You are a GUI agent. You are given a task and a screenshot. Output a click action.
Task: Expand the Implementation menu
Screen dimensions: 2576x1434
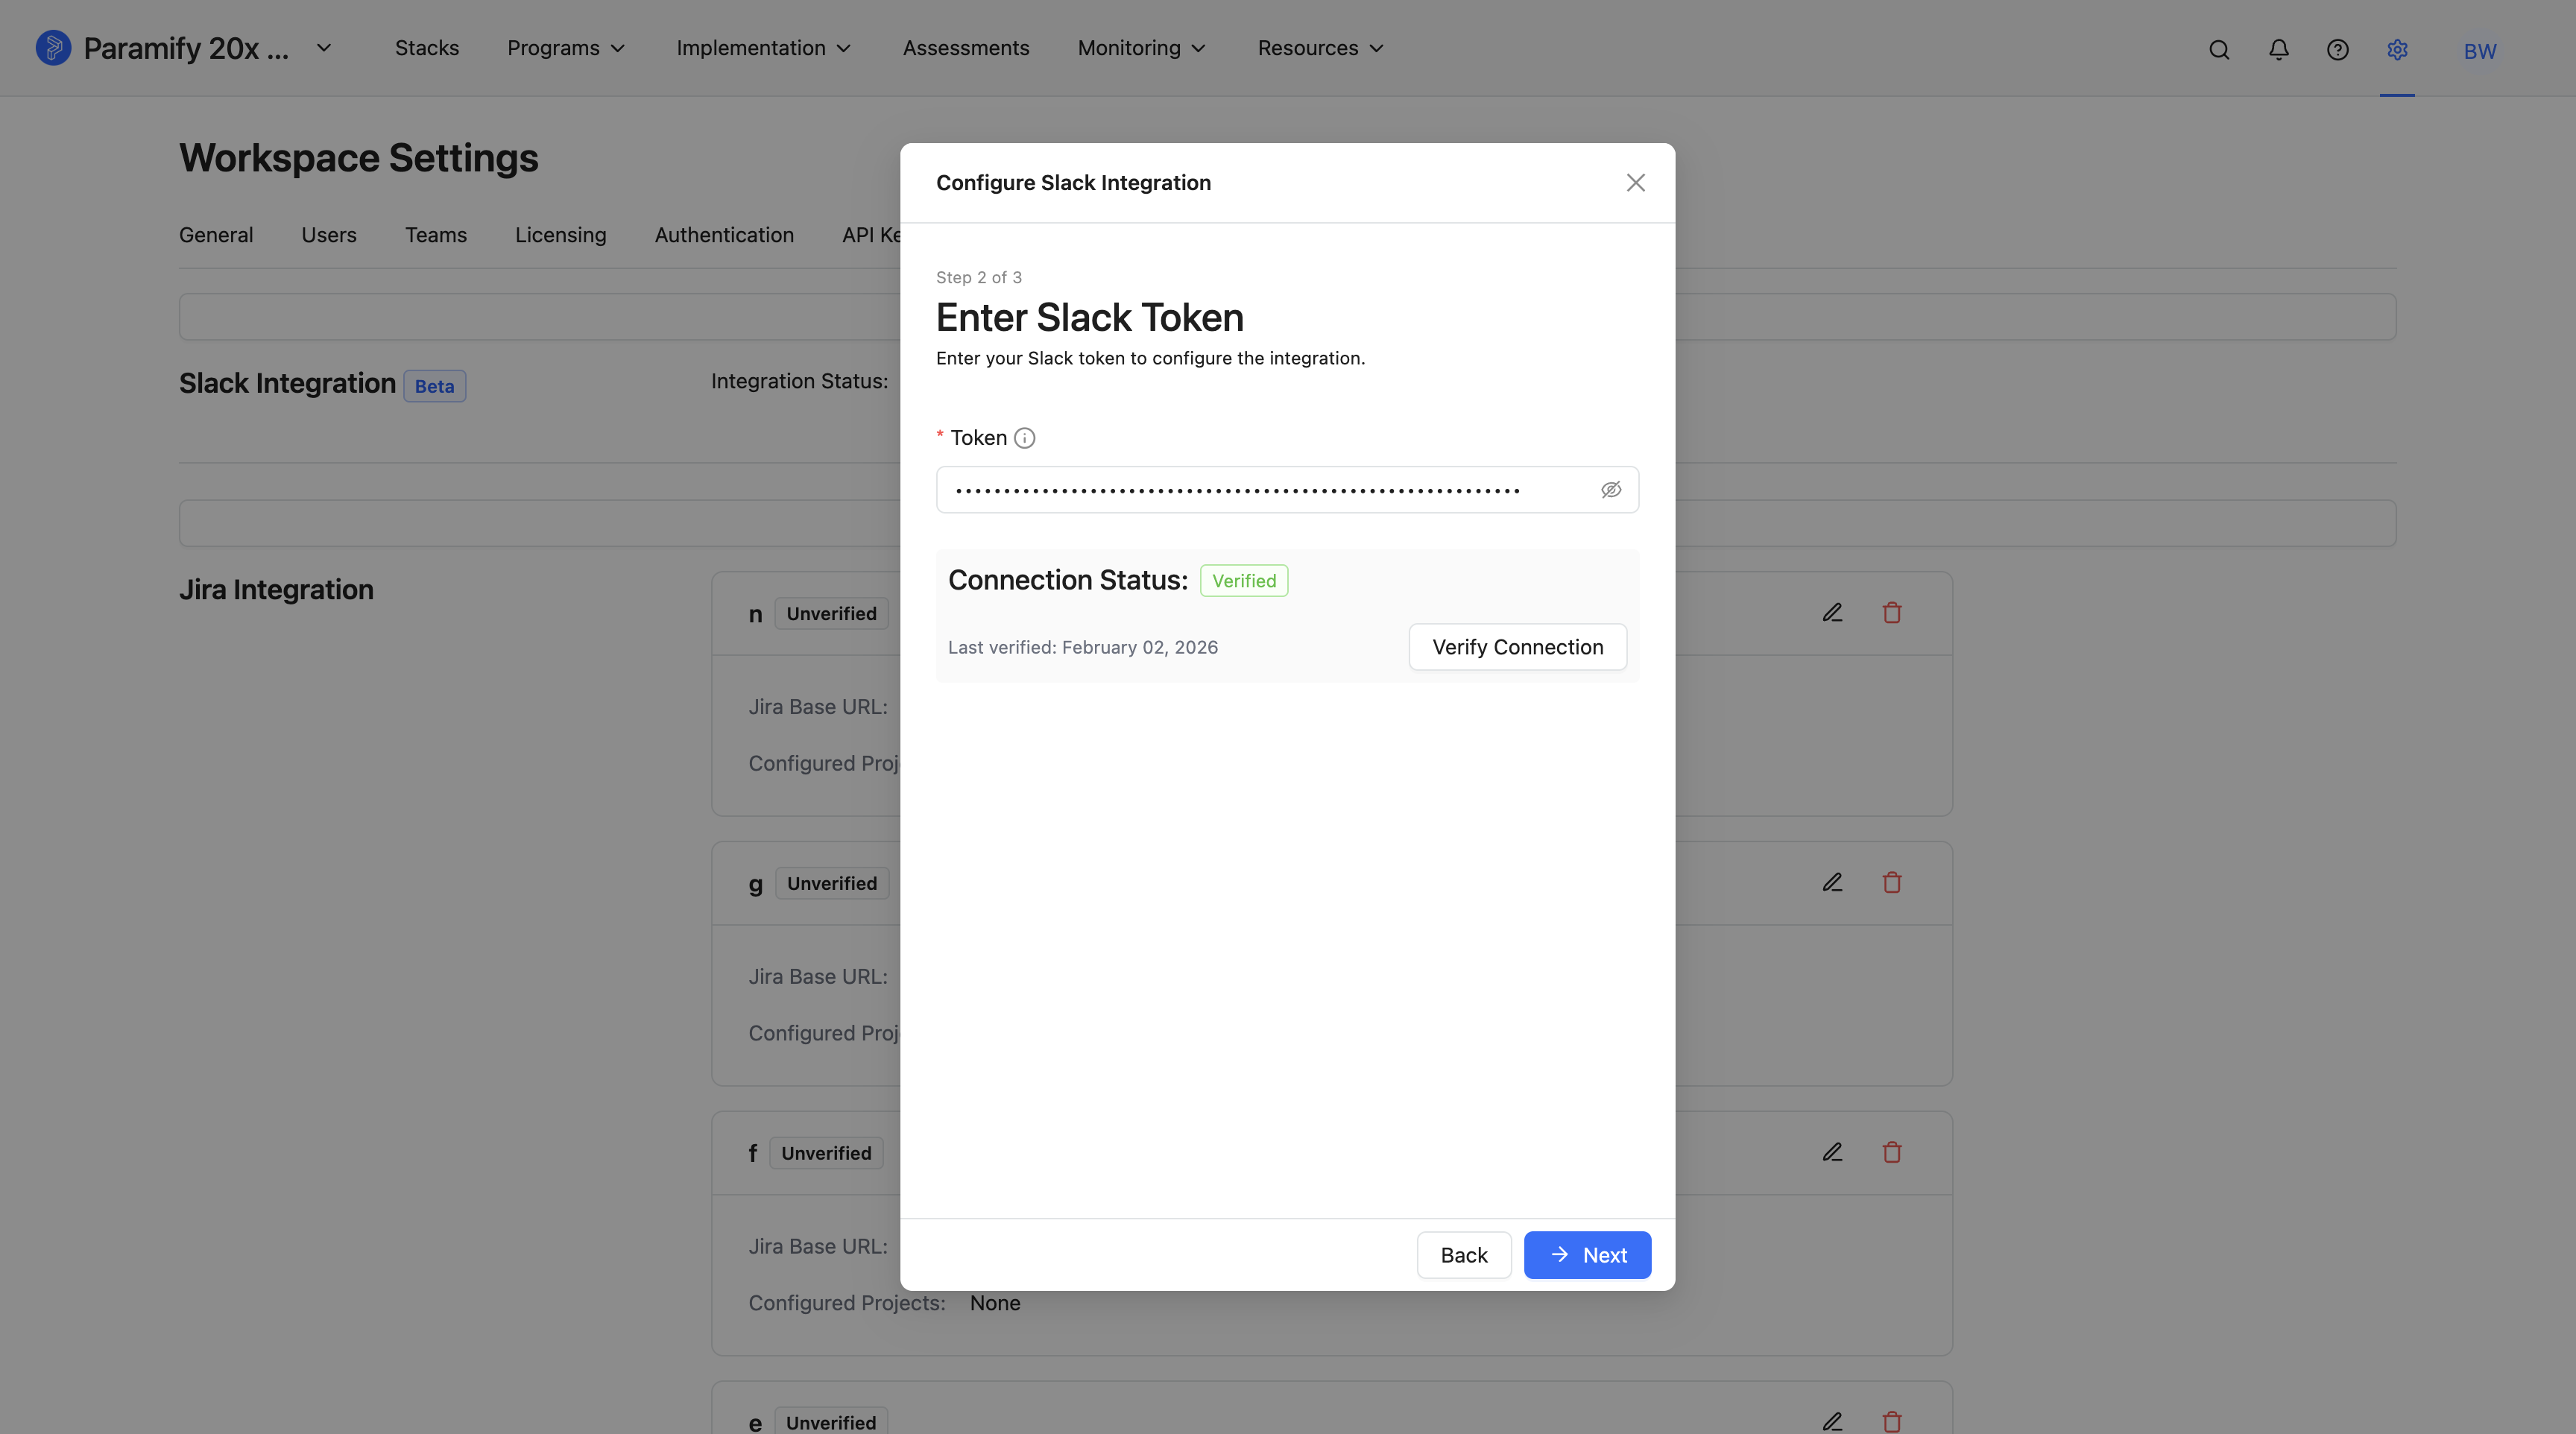763,48
